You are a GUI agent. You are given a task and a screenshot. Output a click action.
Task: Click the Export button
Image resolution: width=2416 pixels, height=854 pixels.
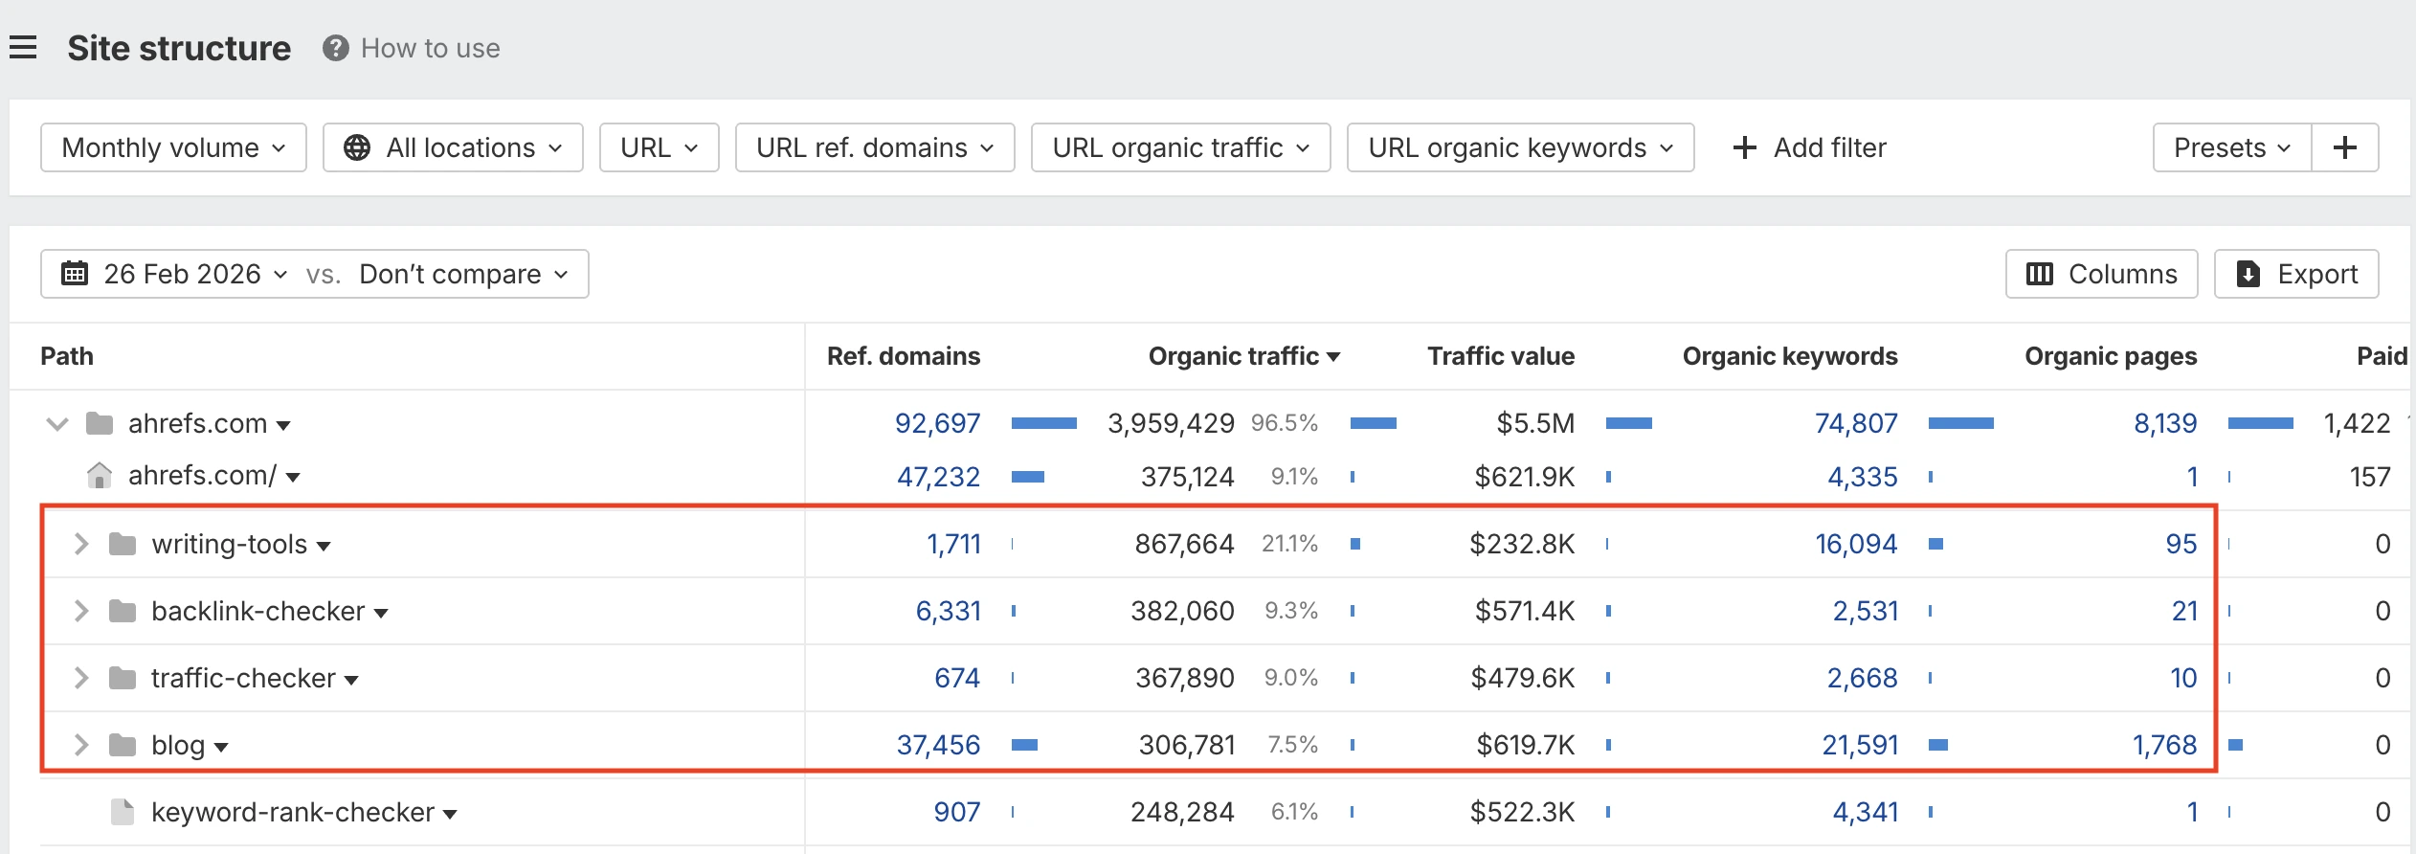click(2295, 274)
